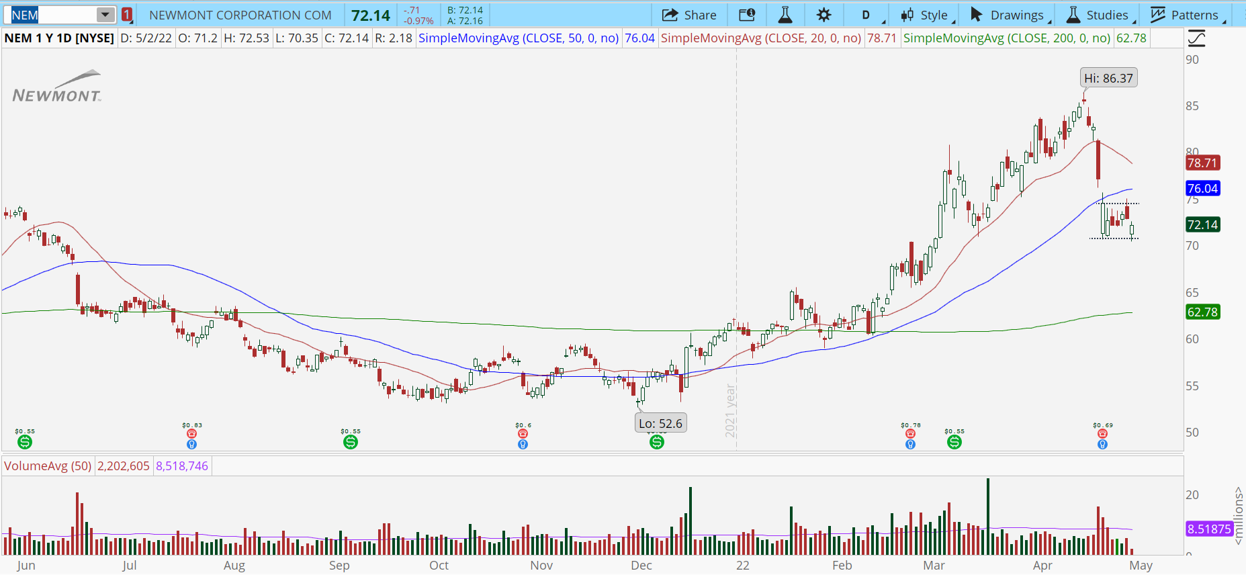Screen dimensions: 1246x575
Task: Click the A: 72.16 ask quote
Action: (465, 21)
